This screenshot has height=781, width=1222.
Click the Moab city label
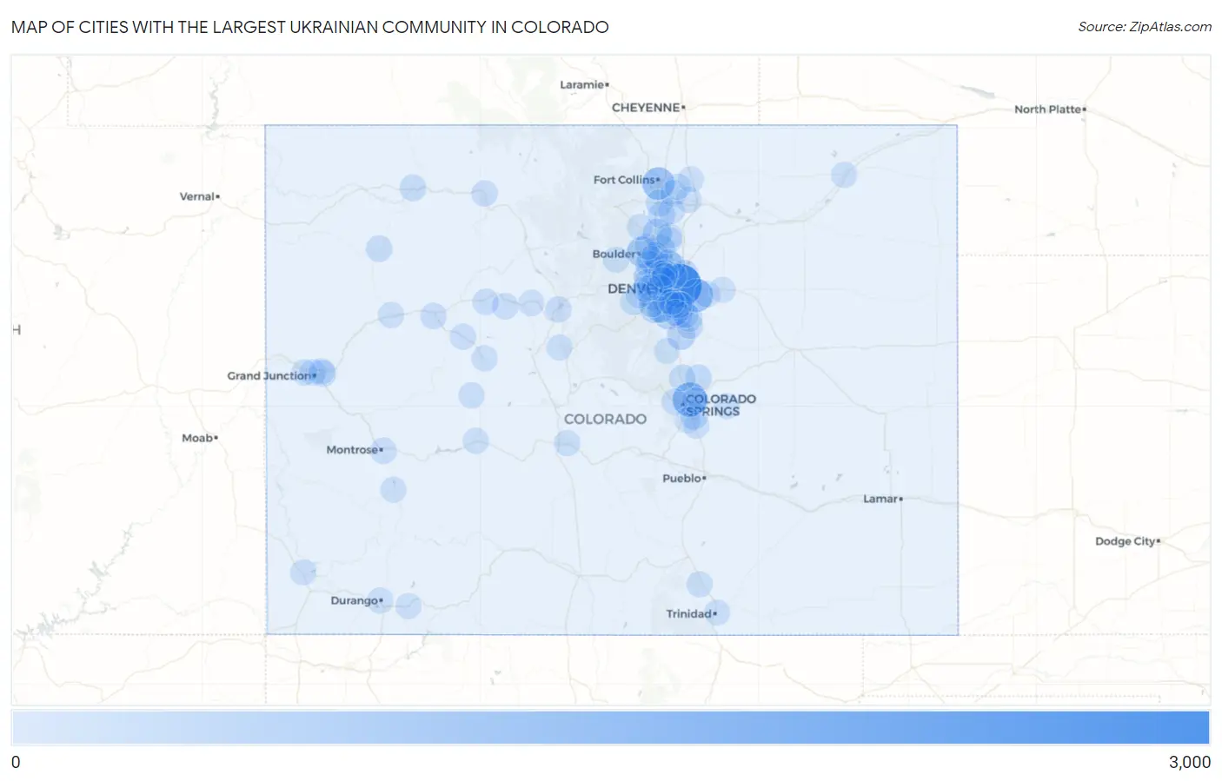(x=199, y=439)
